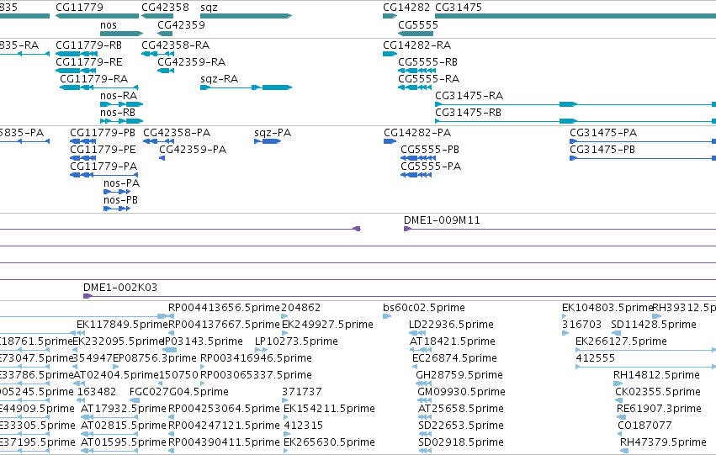
Task: Click the RH47379.5prime EST label
Action: [x=663, y=442]
